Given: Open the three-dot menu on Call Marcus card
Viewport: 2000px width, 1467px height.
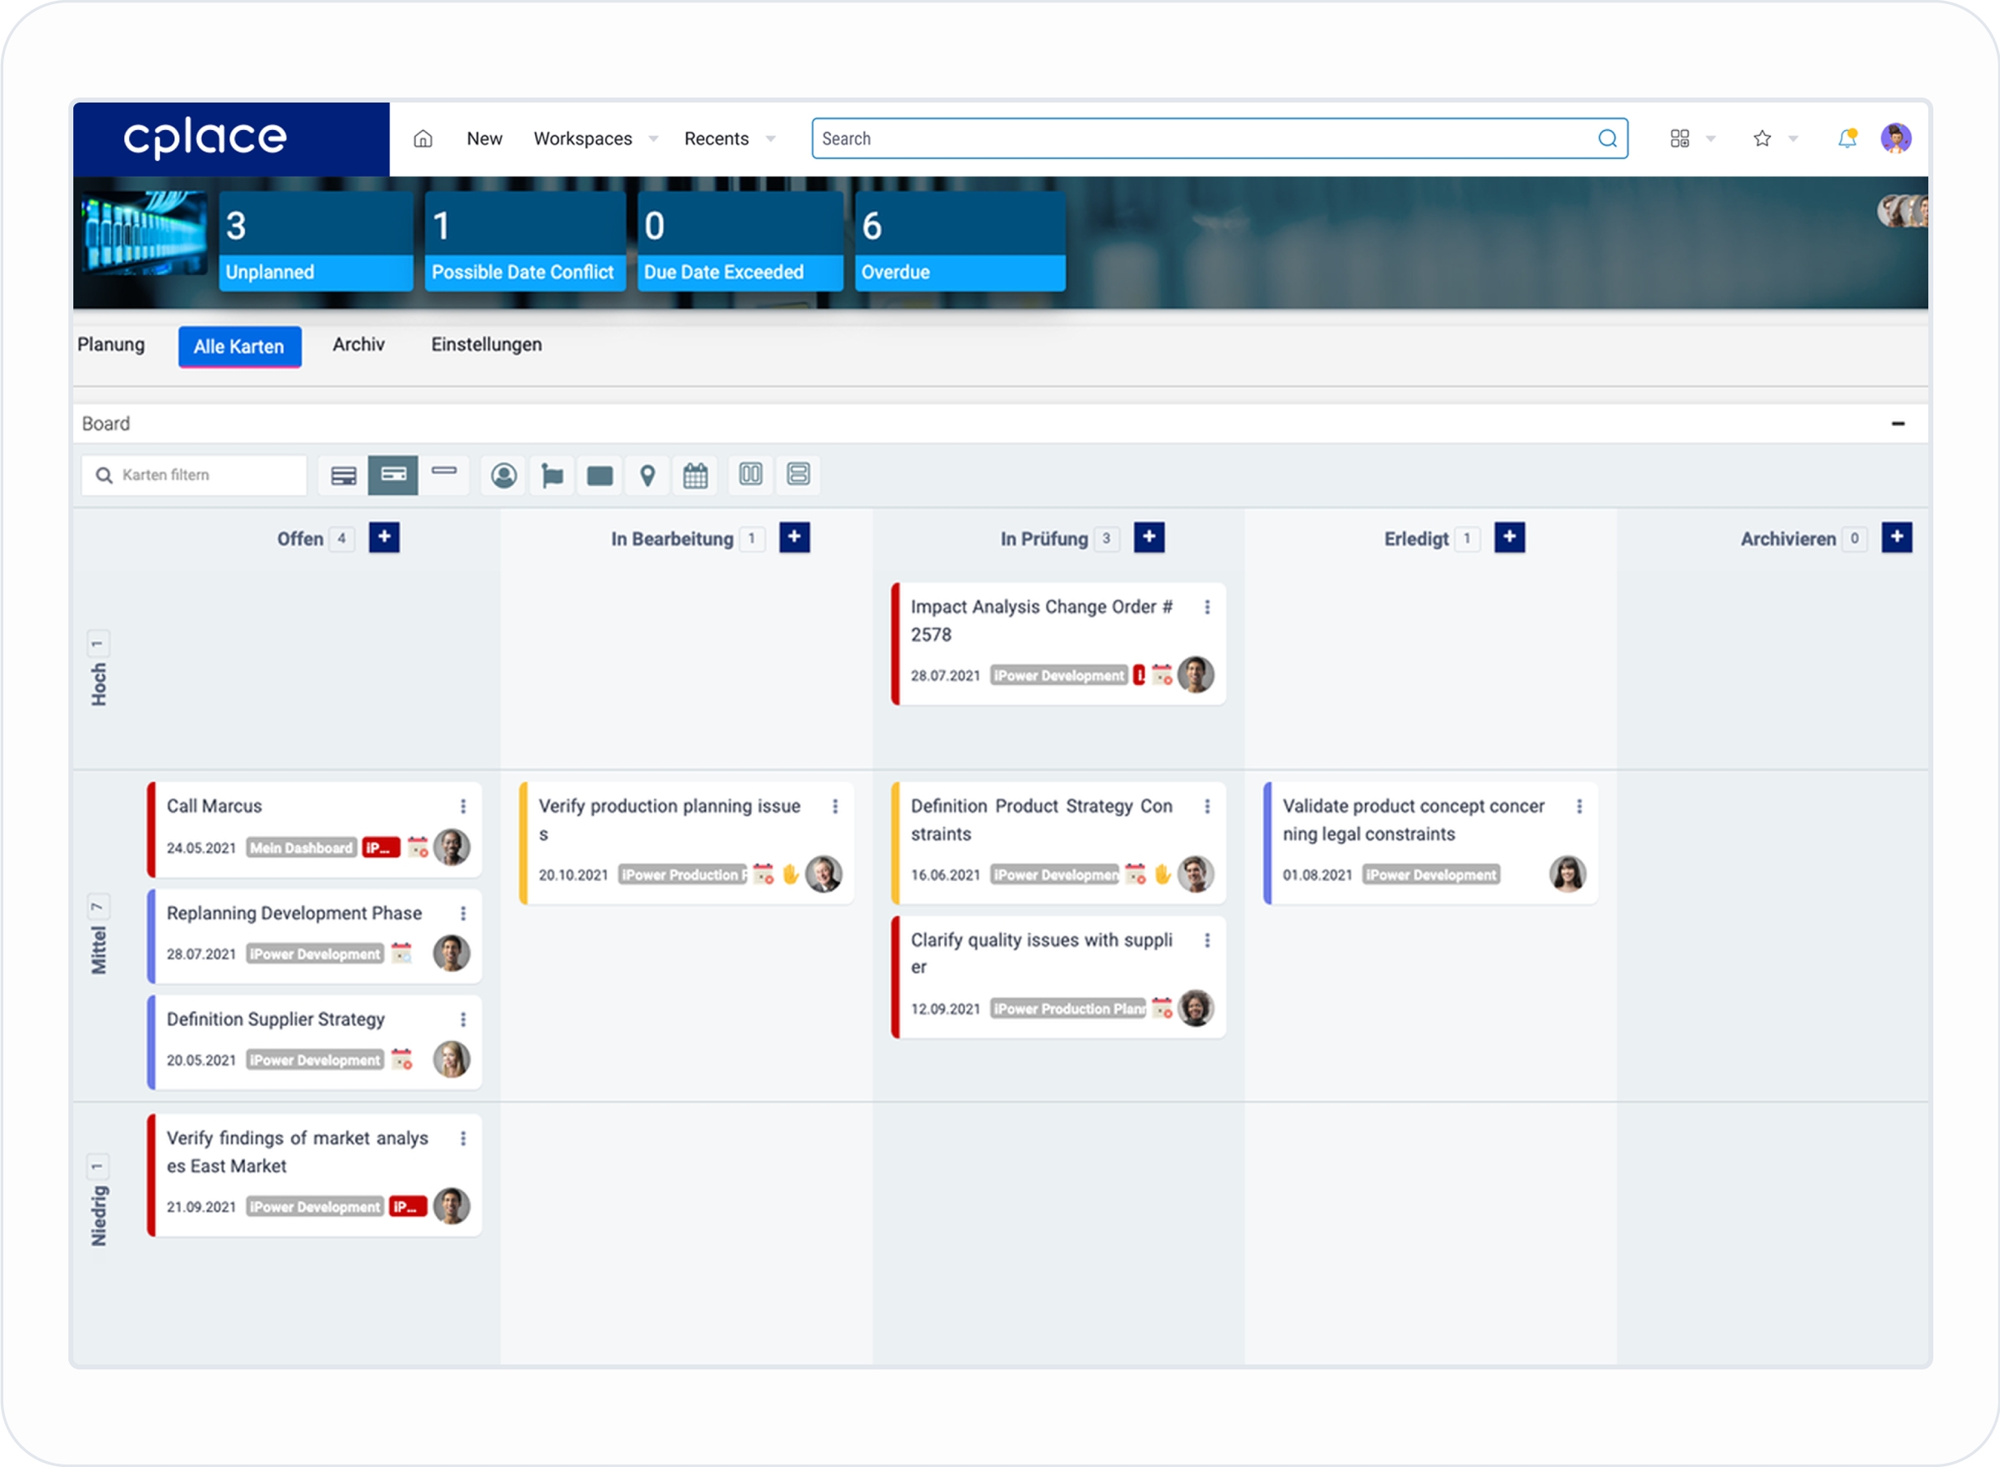Looking at the screenshot, I should pyautogui.click(x=462, y=806).
